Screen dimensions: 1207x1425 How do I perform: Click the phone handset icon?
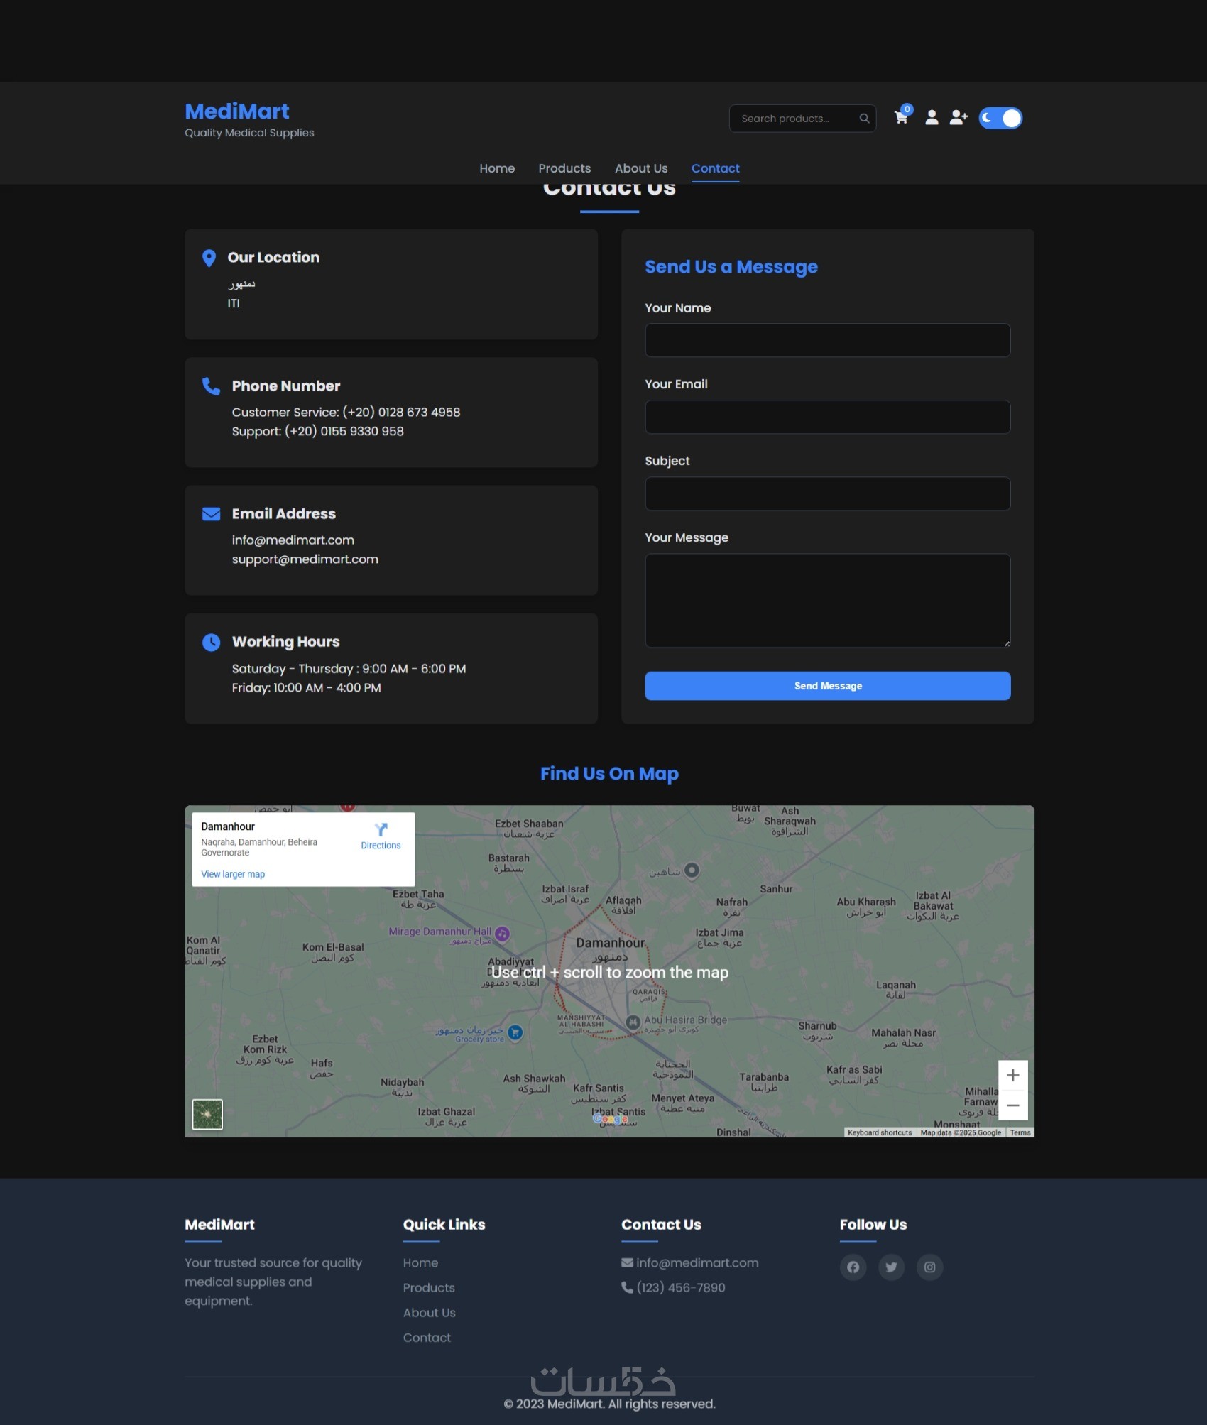tap(211, 386)
